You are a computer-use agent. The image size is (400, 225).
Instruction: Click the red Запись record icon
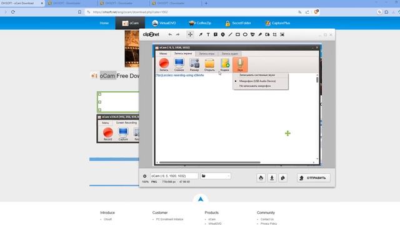[164, 64]
